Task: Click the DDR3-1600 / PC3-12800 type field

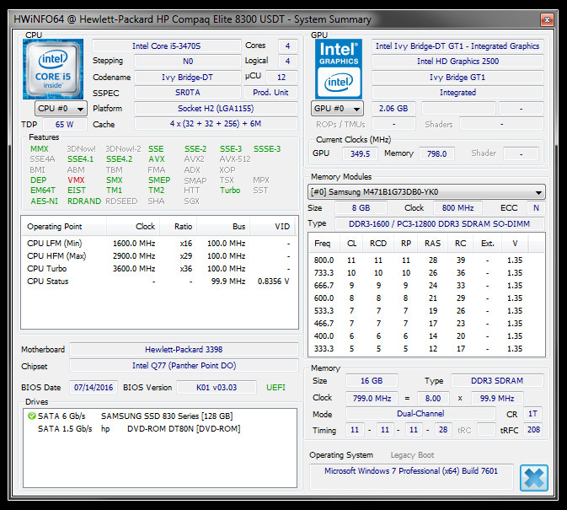Action: [x=439, y=224]
